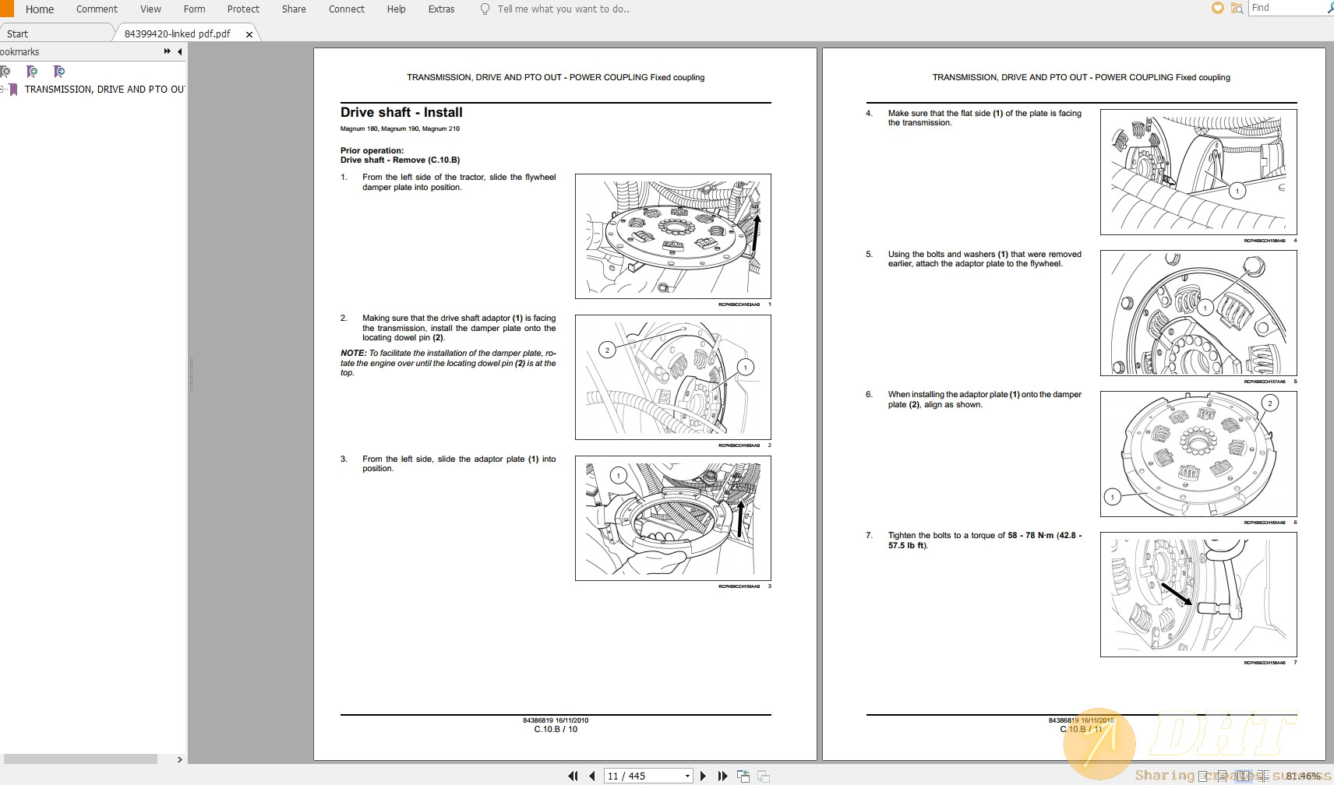
Task: Click the delete bookmark icon
Action: point(5,72)
